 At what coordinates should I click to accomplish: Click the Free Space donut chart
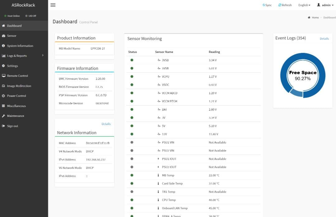click(x=303, y=76)
